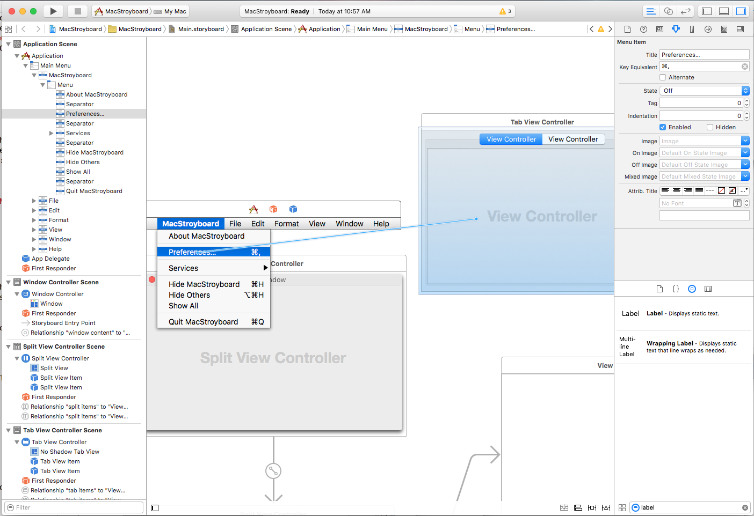
Task: Show the Code Snippet library
Action: point(676,289)
